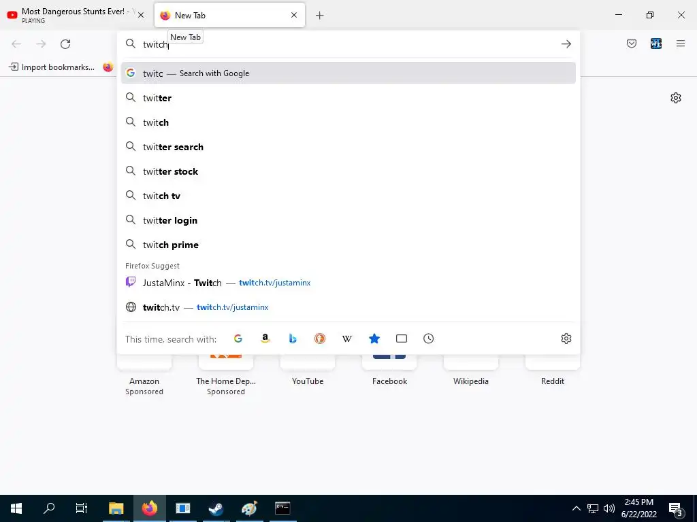
Task: Choose the 'twitch tv' suggestion
Action: [348, 195]
